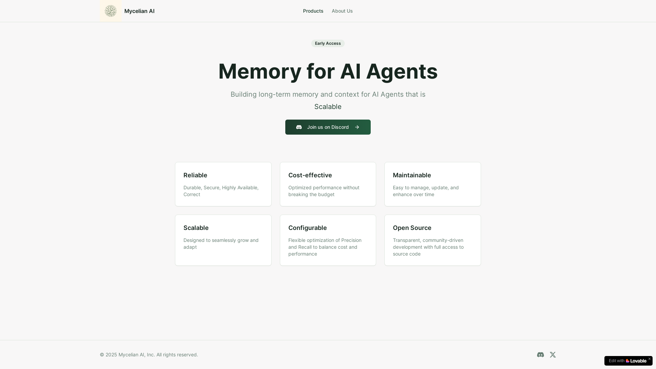
Task: Select the Cost-effective card heading
Action: pyautogui.click(x=310, y=175)
